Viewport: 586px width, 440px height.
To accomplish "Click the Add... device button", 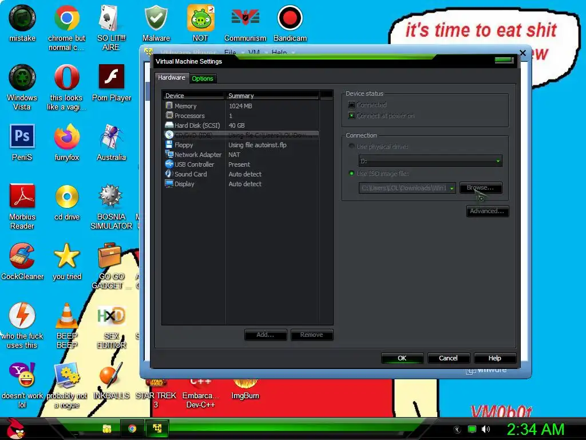I will click(266, 335).
